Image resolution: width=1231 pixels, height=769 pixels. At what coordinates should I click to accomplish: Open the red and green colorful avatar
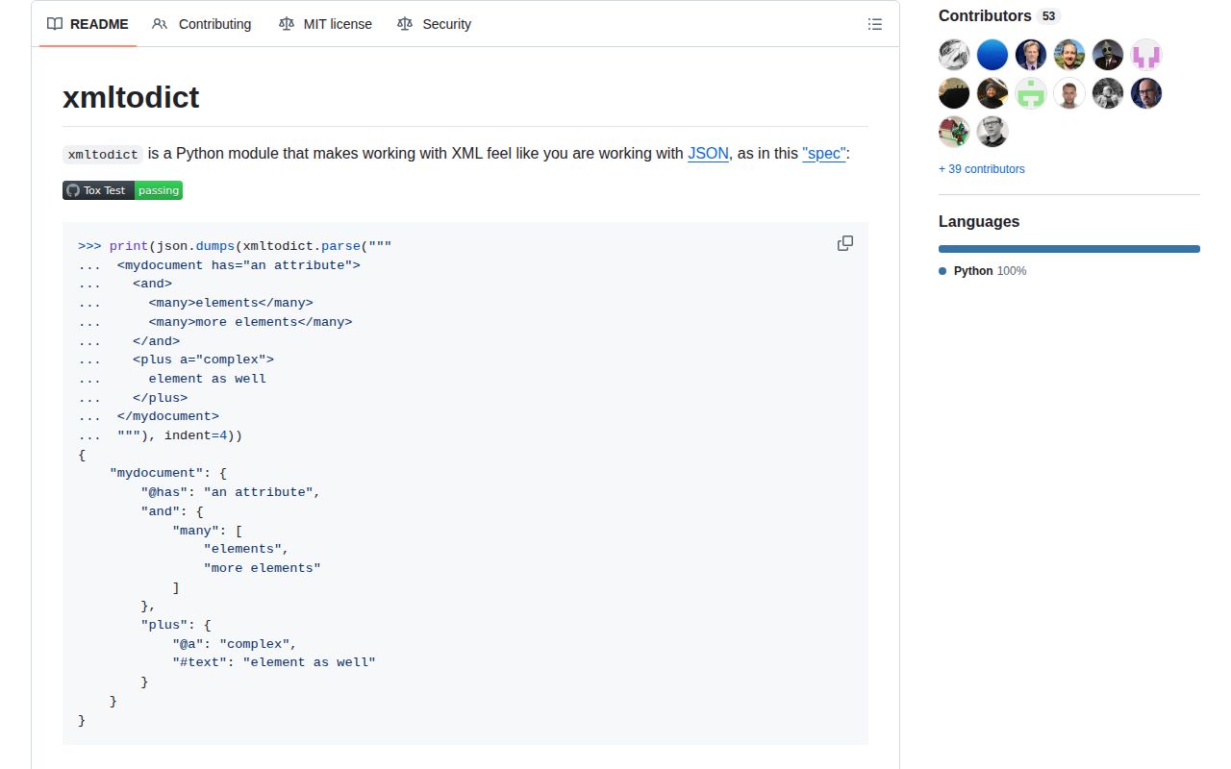954,132
